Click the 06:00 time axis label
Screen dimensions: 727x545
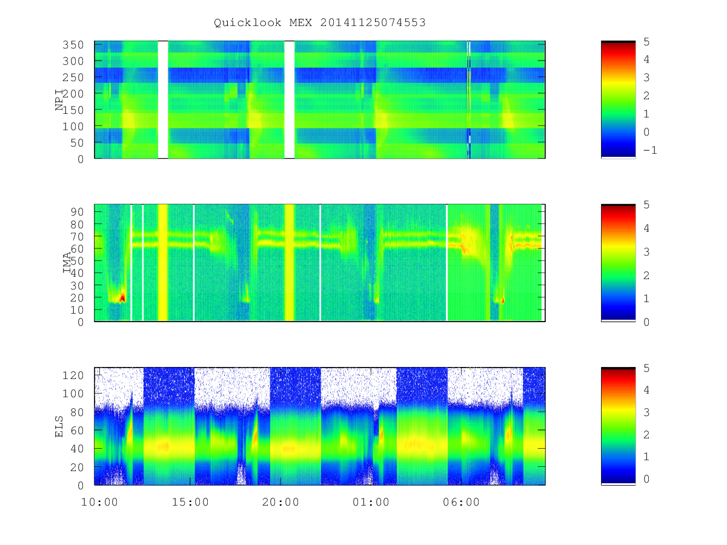pos(462,502)
